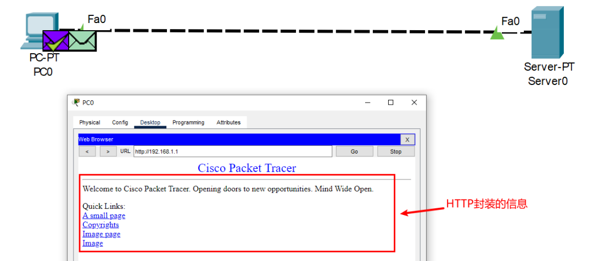593x261 pixels.
Task: Switch to the Attributes tab
Action: tap(228, 122)
